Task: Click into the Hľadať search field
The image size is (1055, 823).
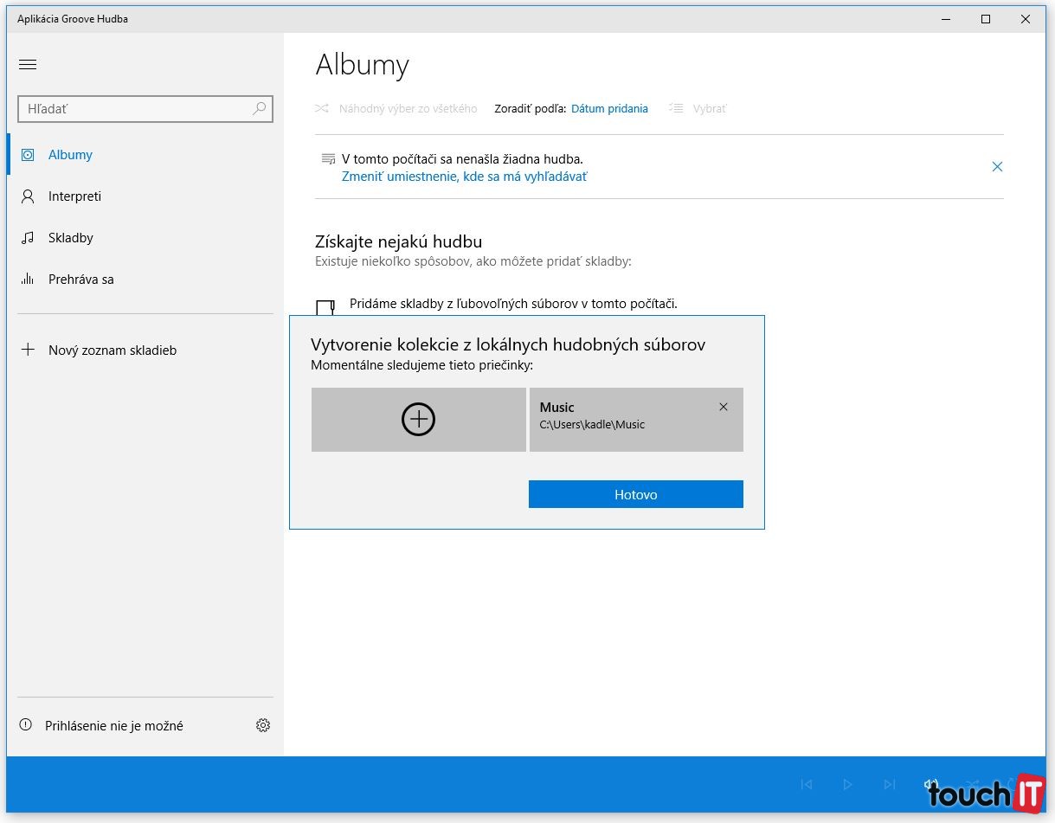Action: click(x=134, y=109)
